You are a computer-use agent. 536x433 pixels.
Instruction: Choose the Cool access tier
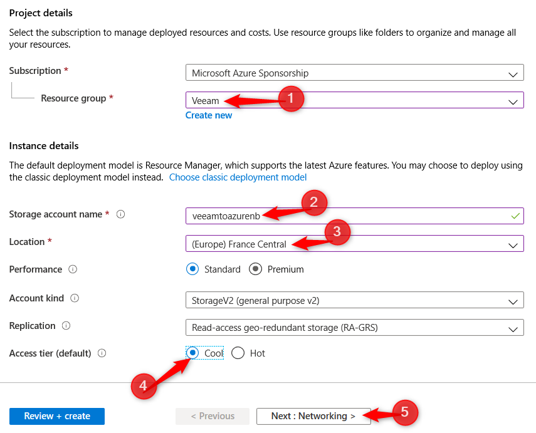point(193,353)
